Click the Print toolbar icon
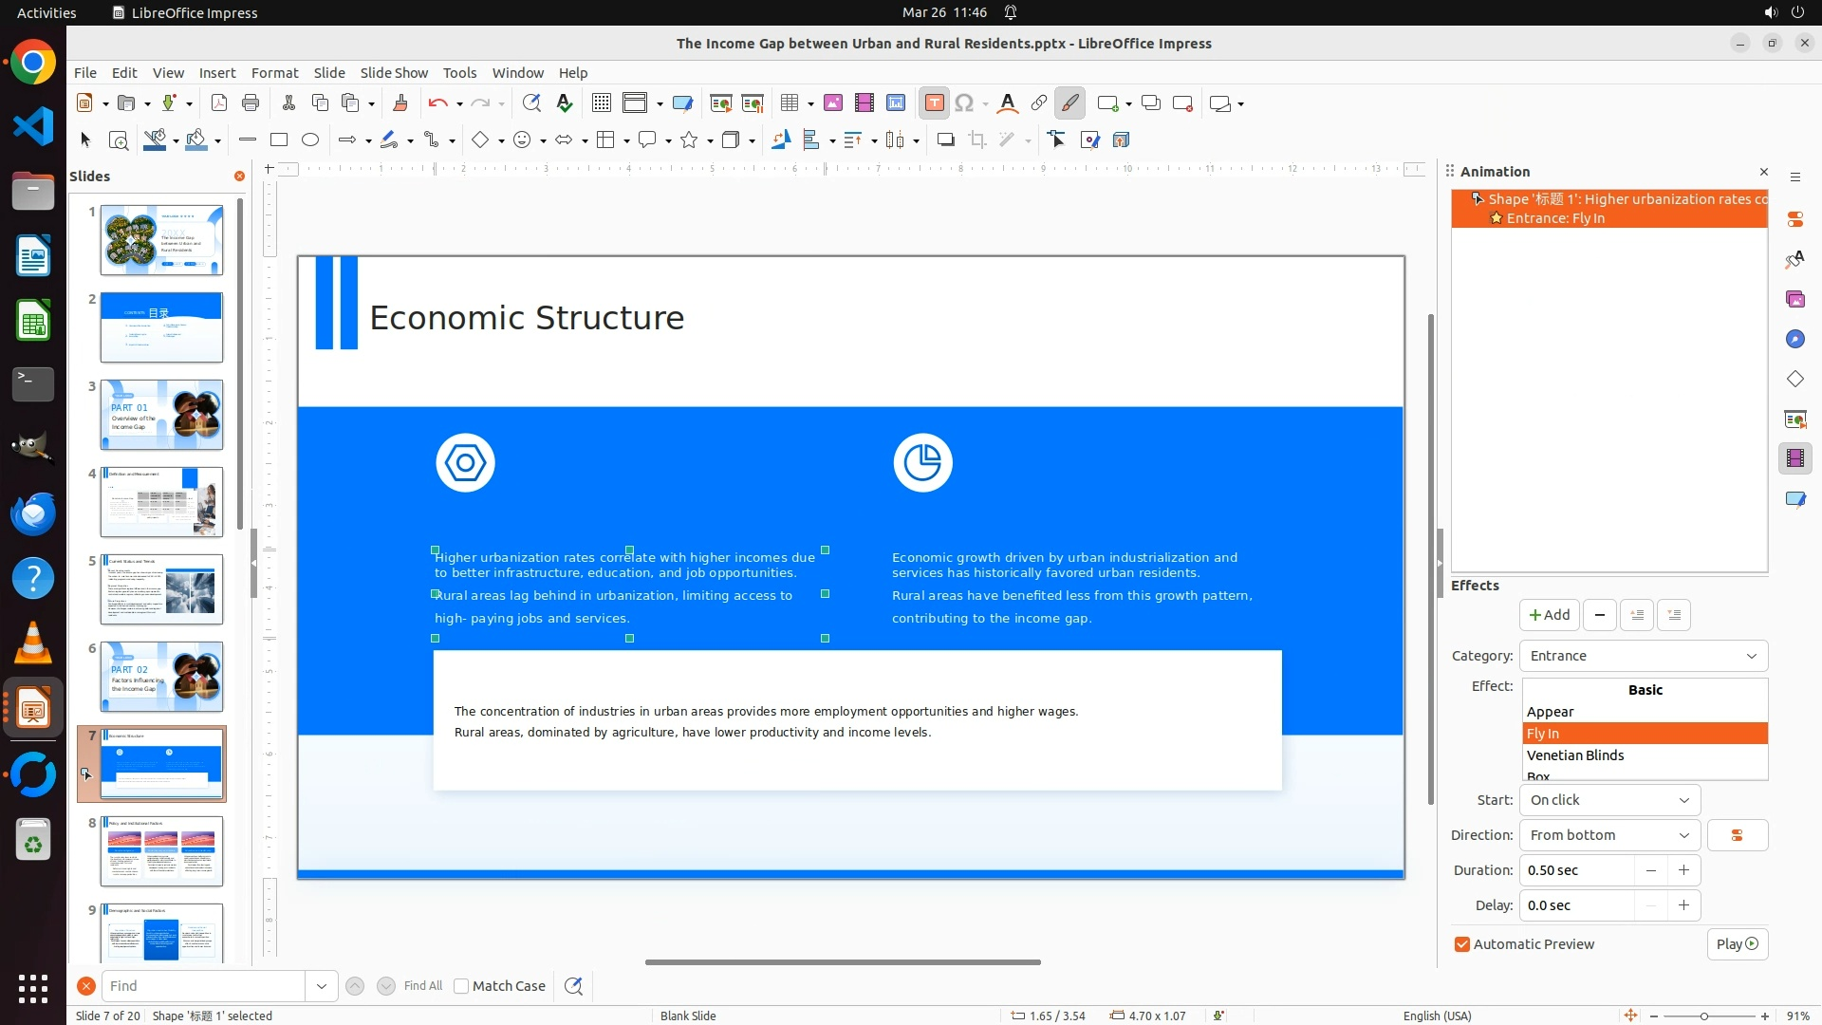Viewport: 1822px width, 1025px height. pos(251,103)
